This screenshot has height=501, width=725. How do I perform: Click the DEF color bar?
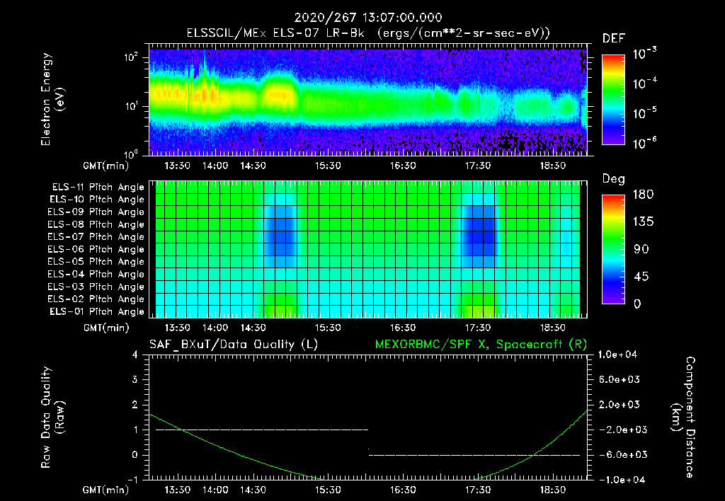point(613,99)
